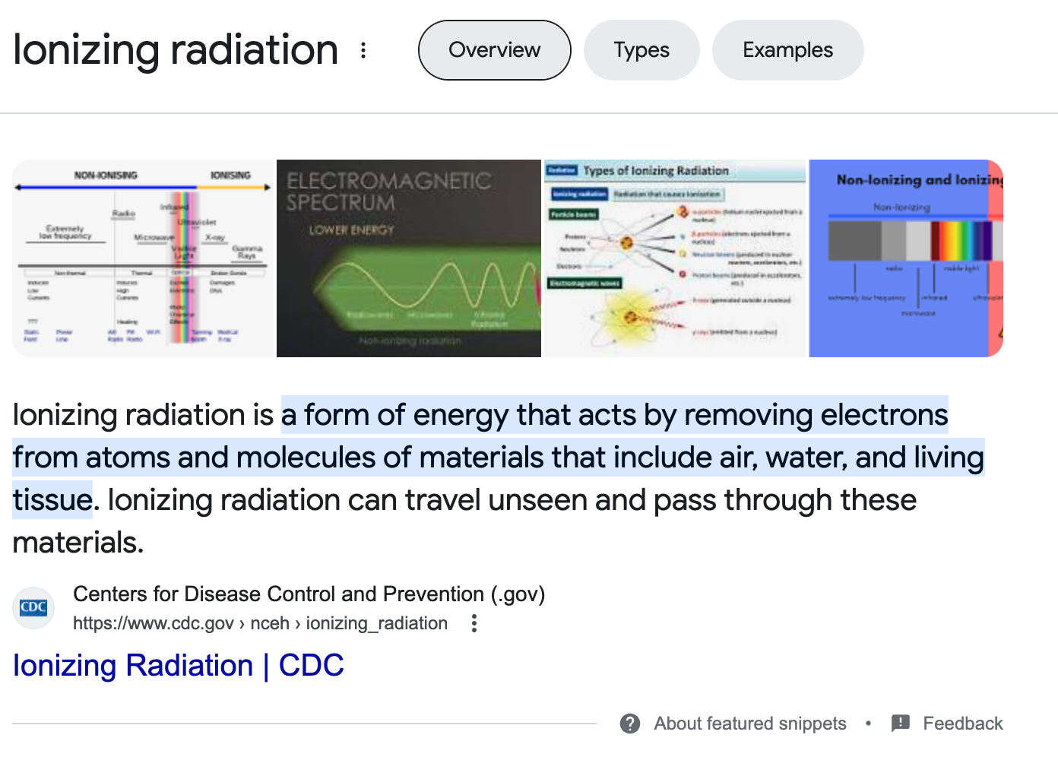Open the blue Non-Ionizing and Ionizing image
The image size is (1058, 757).
click(x=906, y=258)
